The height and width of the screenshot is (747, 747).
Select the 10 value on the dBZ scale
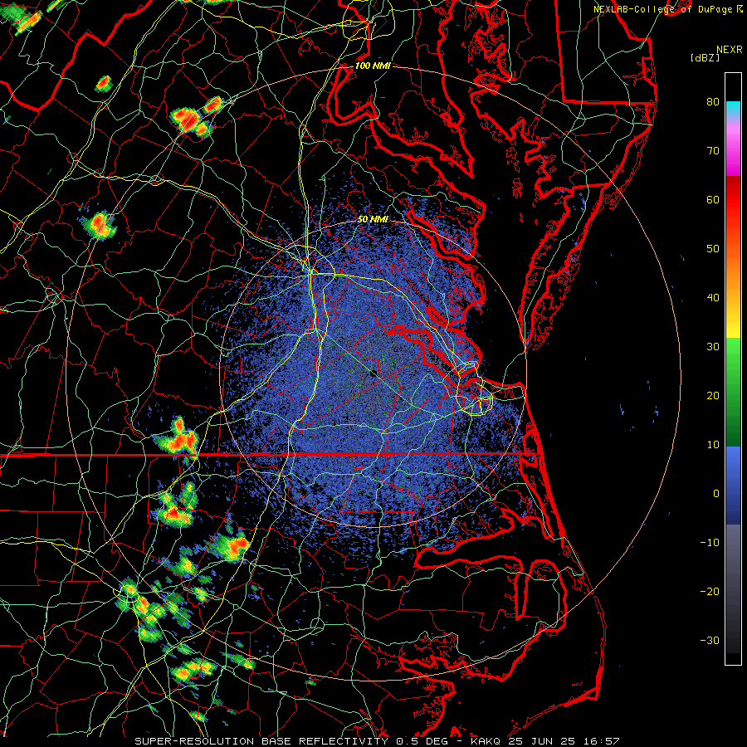point(713,445)
